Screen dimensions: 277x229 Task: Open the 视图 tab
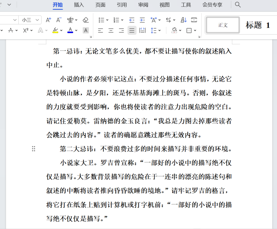[x=165, y=5]
